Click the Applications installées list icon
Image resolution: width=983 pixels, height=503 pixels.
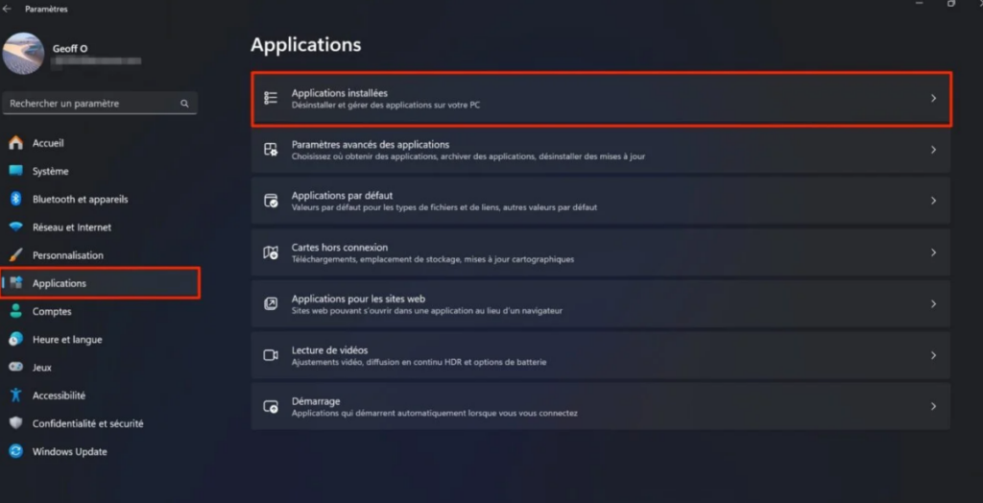click(x=271, y=98)
